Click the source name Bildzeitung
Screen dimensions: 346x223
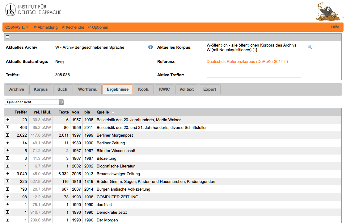point(106,159)
